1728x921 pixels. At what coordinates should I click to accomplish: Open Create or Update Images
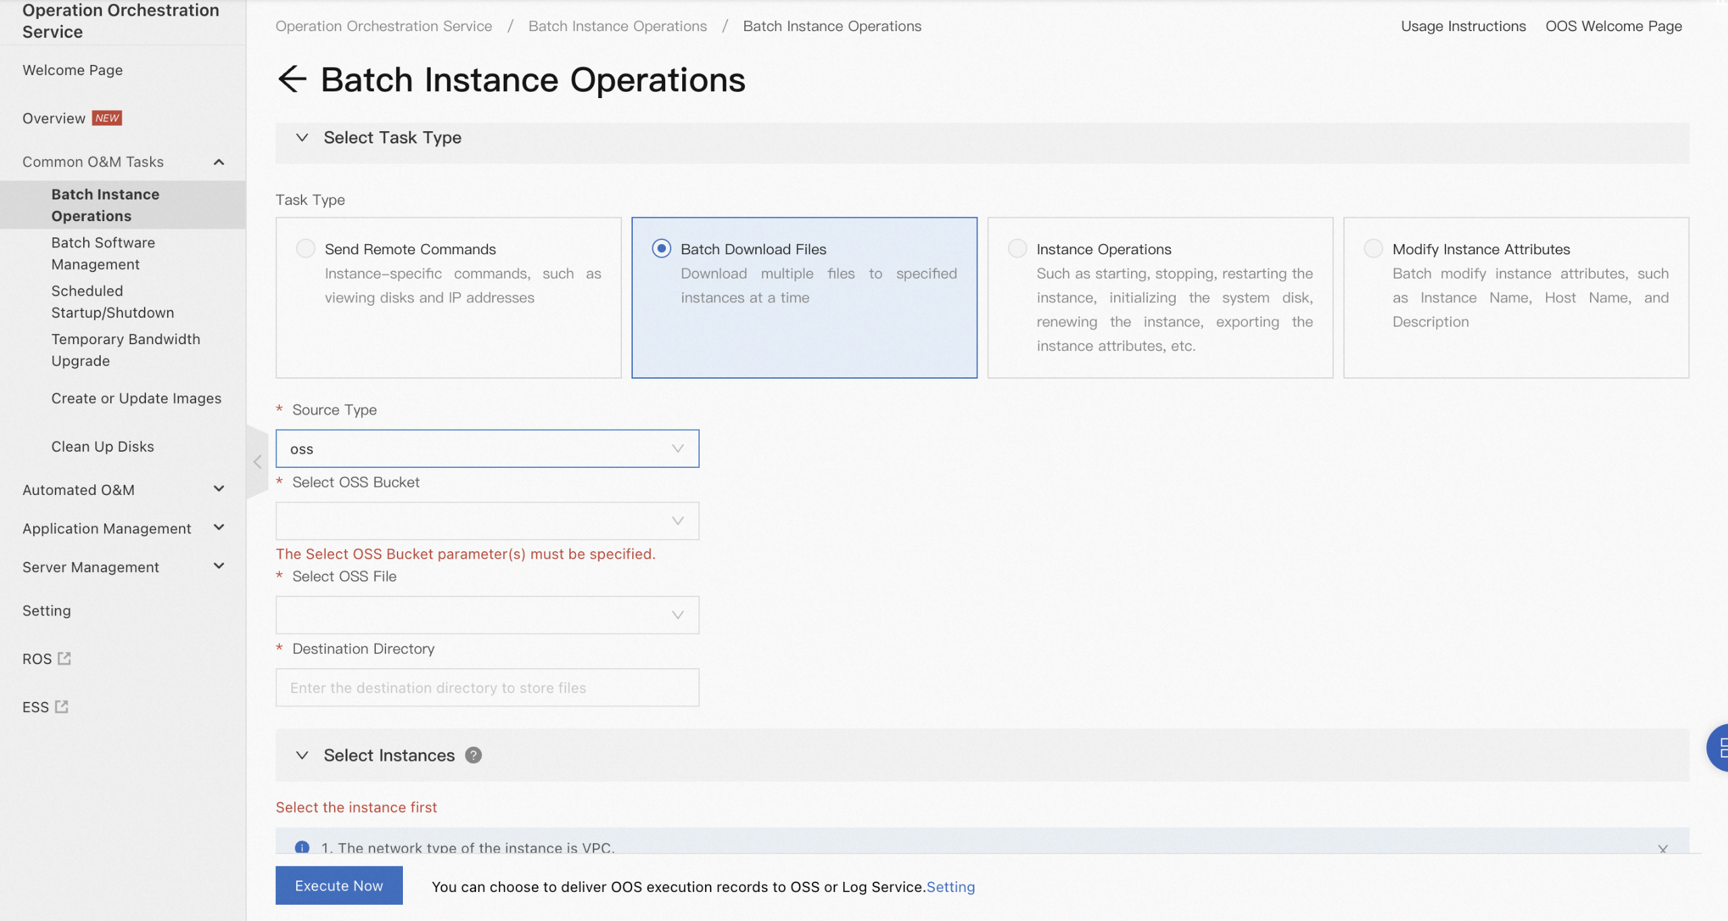pos(136,398)
